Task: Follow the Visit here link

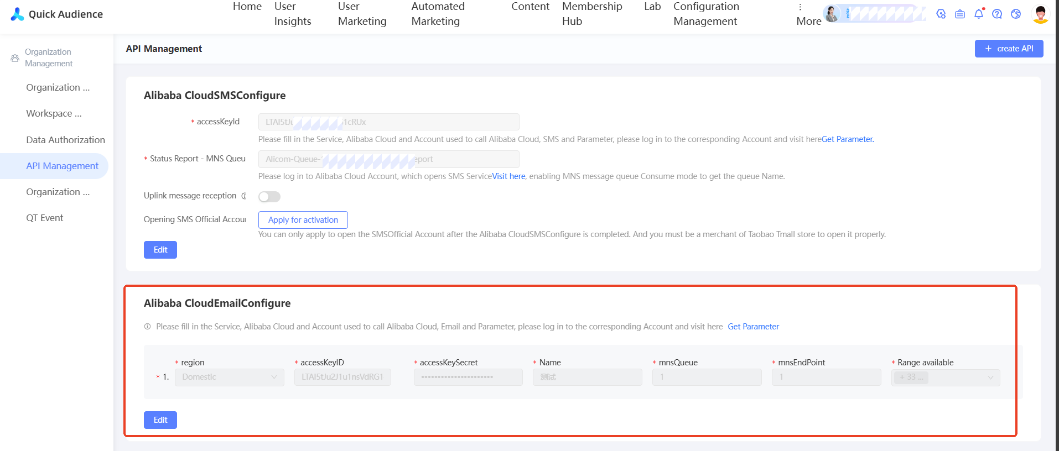Action: 508,176
